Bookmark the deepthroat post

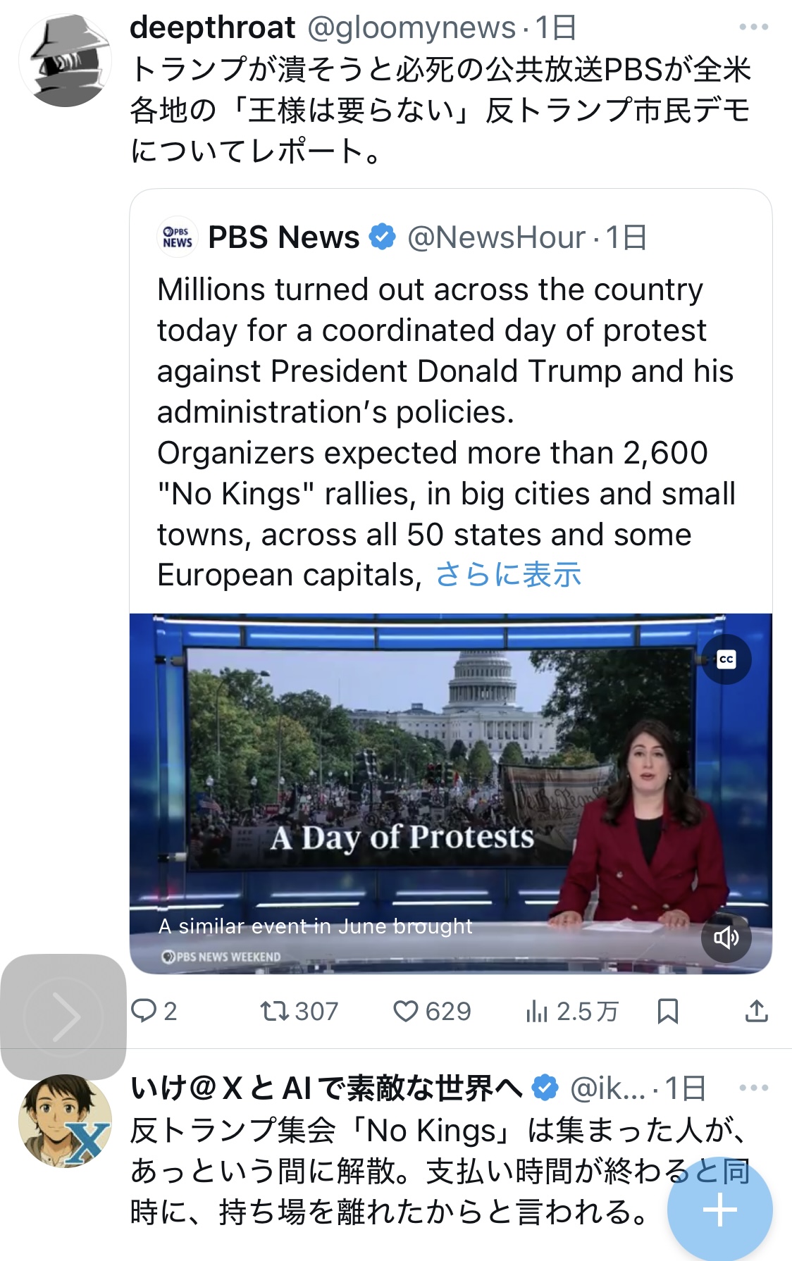coord(667,1012)
